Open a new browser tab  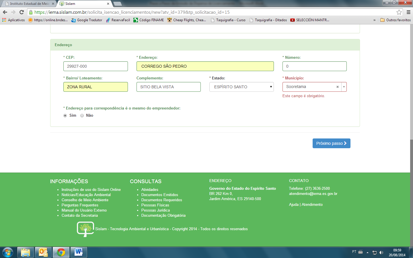coord(118,4)
